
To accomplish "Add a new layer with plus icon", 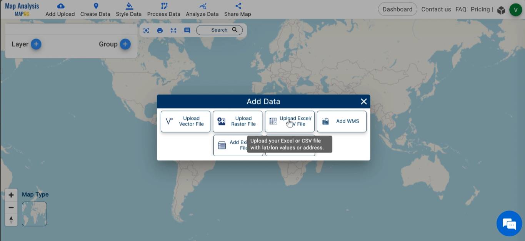I will click(36, 44).
